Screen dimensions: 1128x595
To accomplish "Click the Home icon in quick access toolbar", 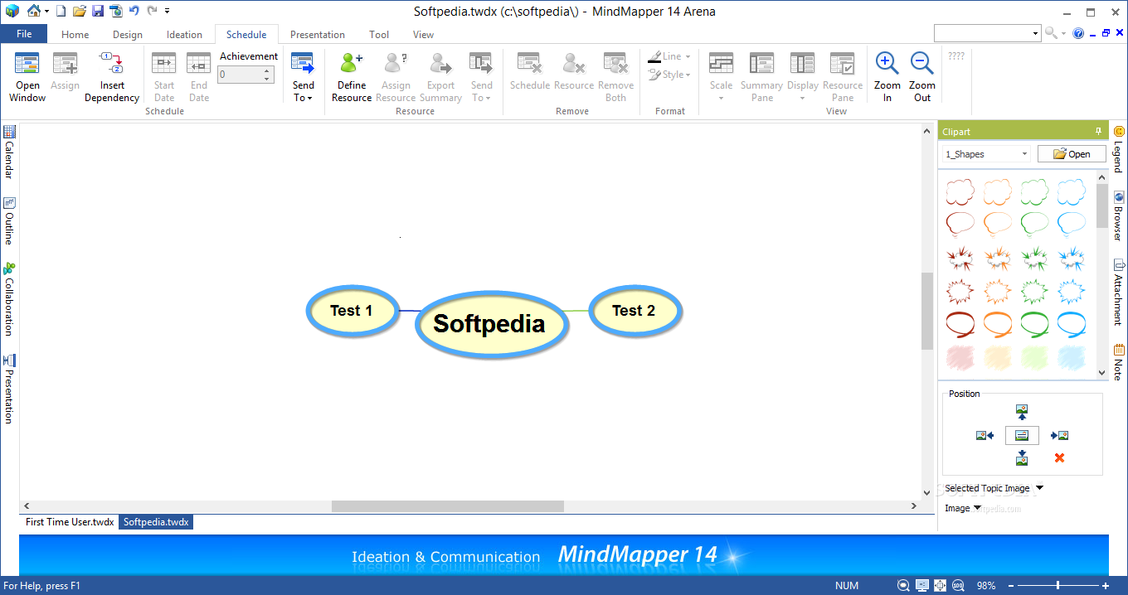I will 33,11.
